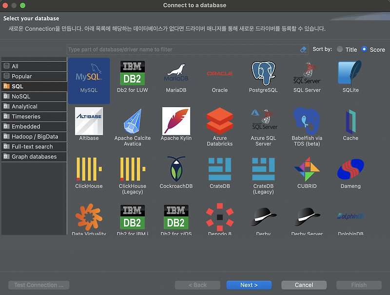Open the Graph databases category
The image size is (390, 295).
34,157
